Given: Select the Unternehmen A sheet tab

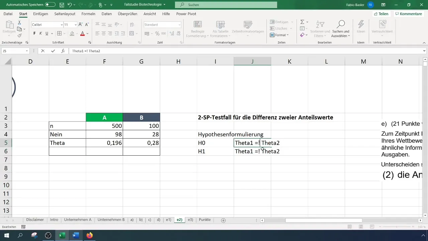Looking at the screenshot, I should point(78,220).
